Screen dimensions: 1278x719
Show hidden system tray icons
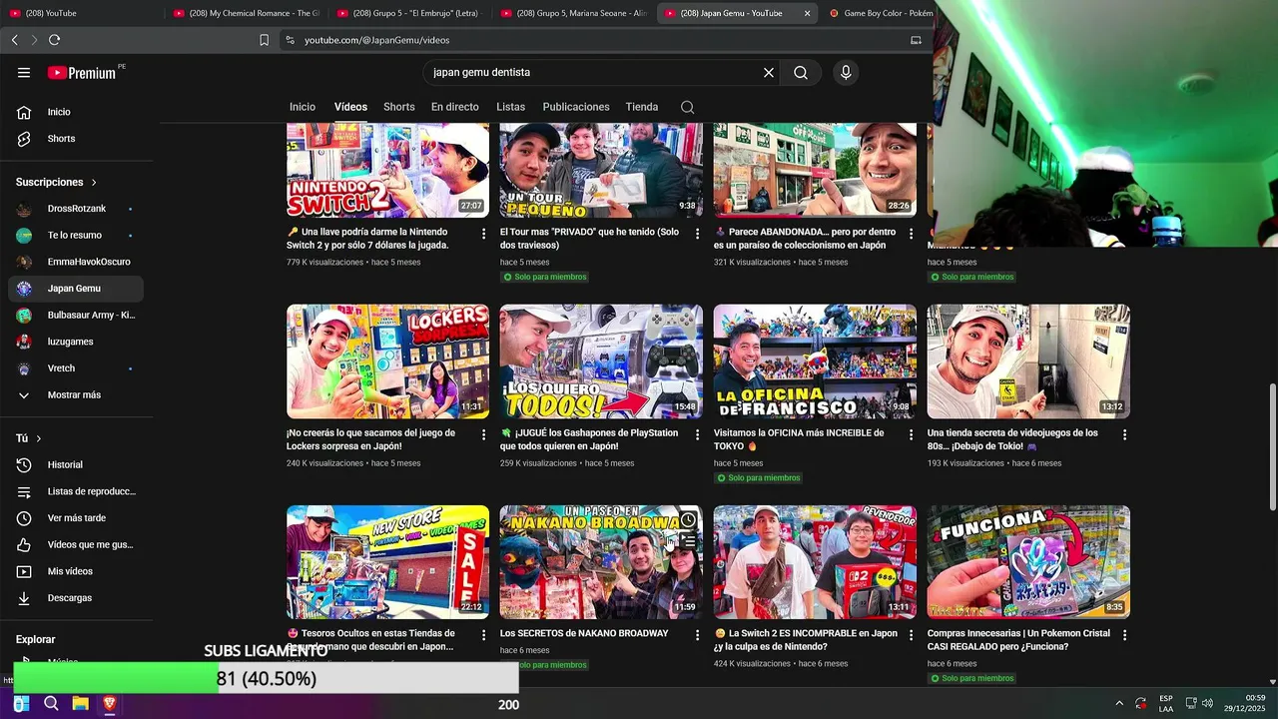point(1118,704)
